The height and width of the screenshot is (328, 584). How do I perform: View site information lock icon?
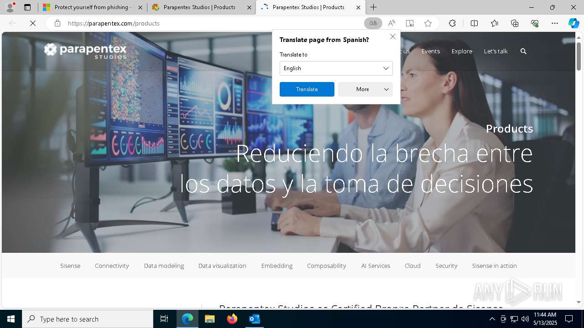(x=57, y=23)
